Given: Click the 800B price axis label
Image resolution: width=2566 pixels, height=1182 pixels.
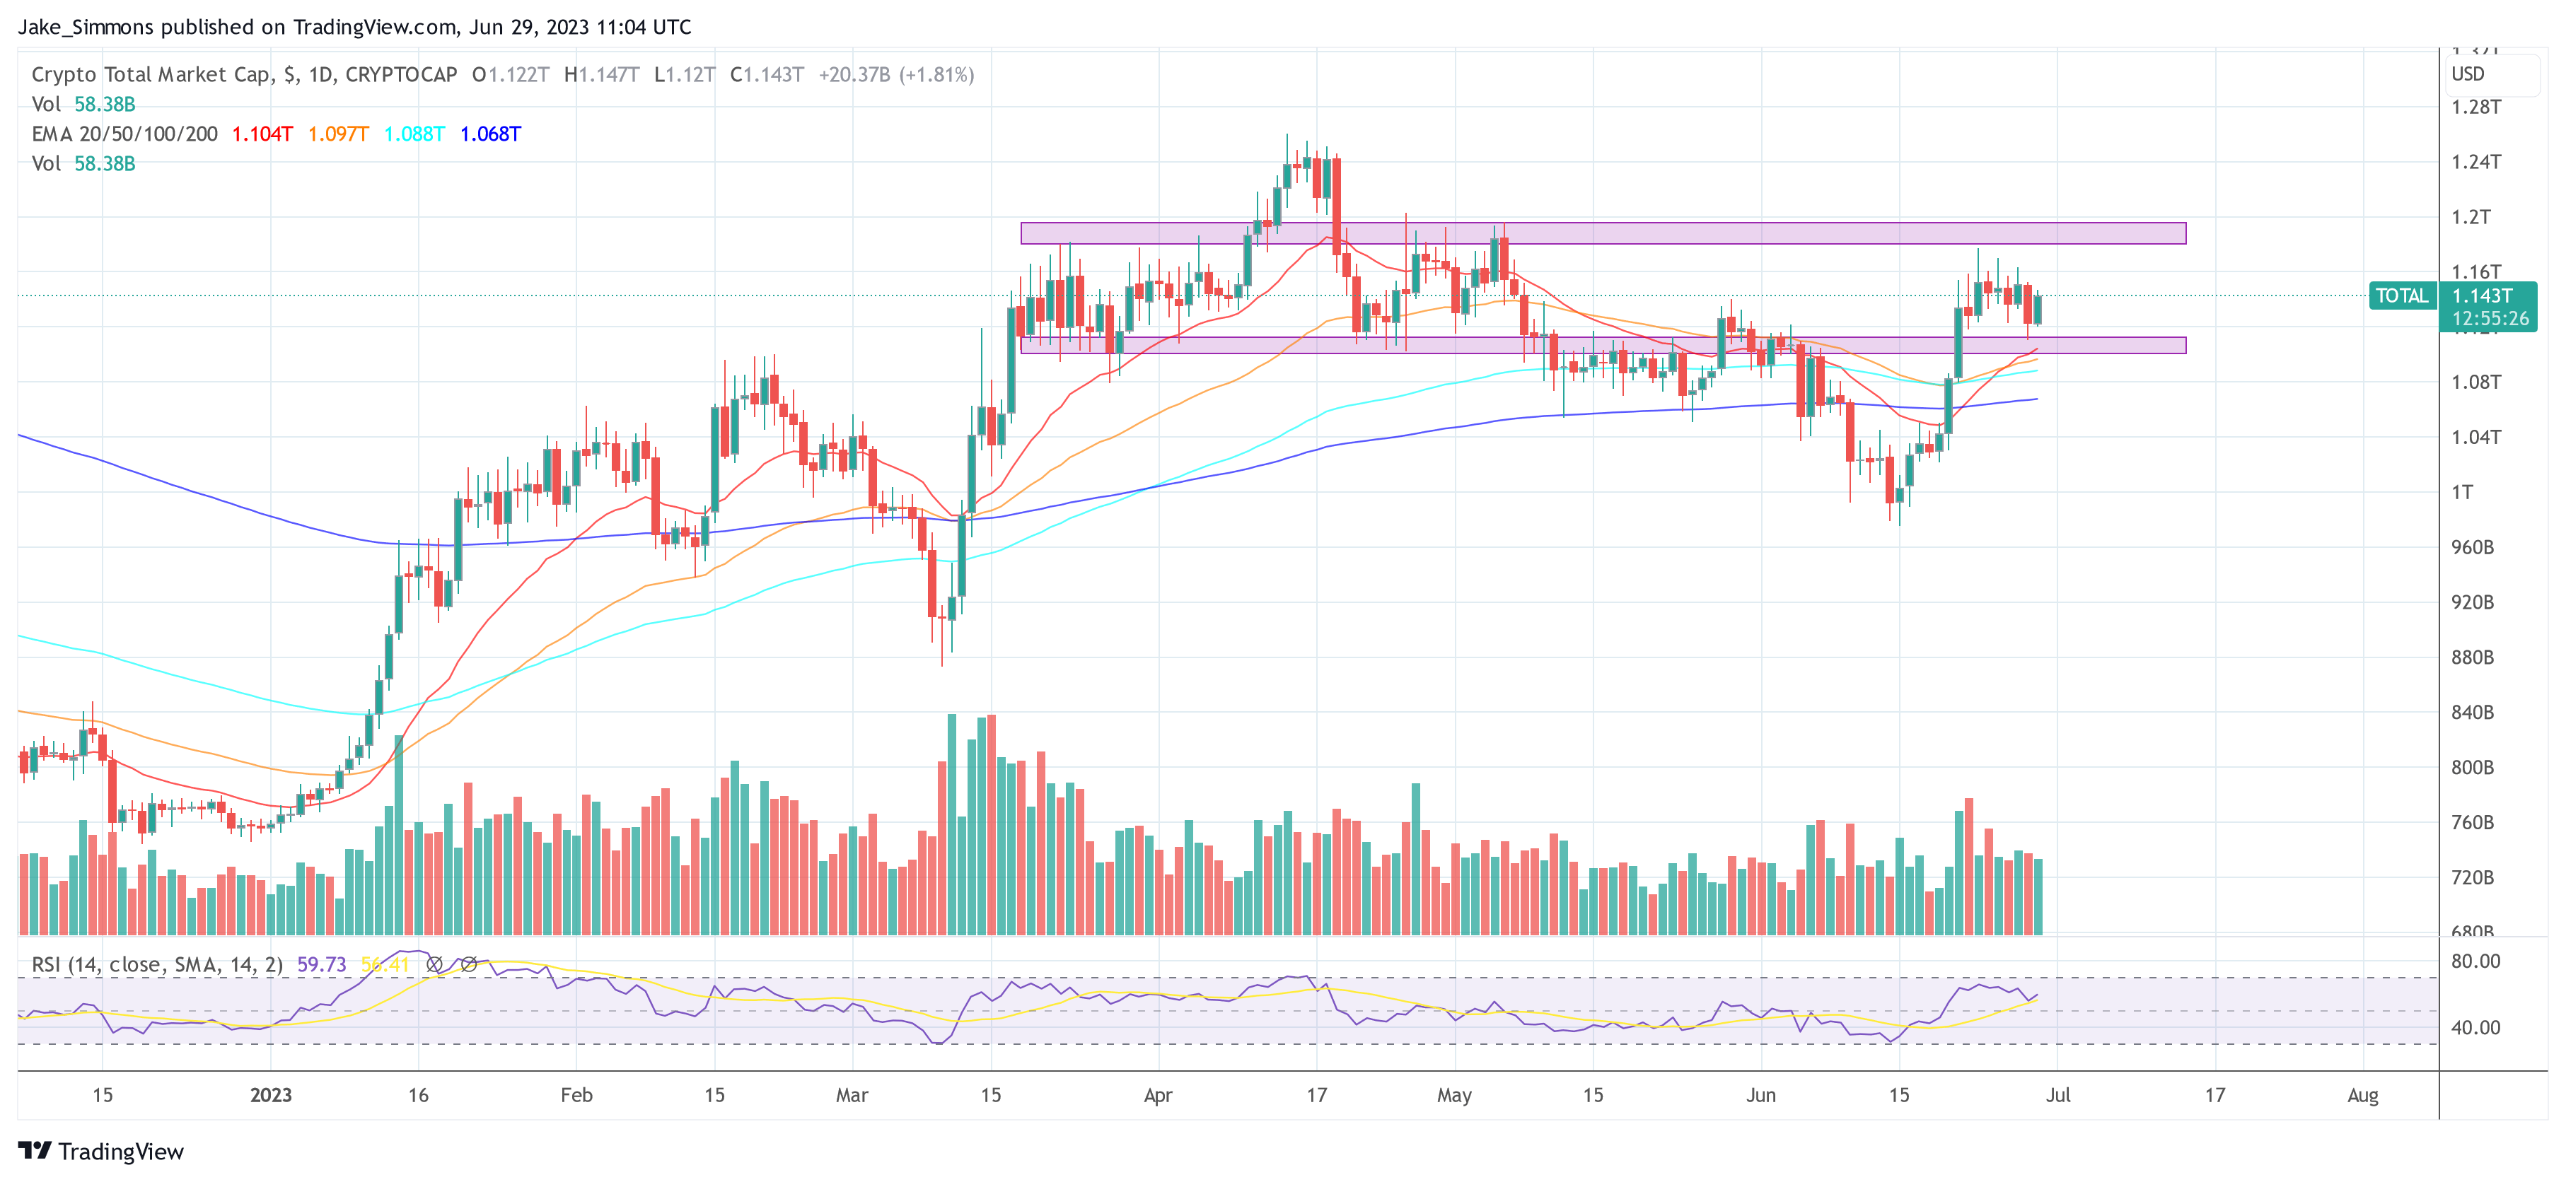Looking at the screenshot, I should (2473, 767).
